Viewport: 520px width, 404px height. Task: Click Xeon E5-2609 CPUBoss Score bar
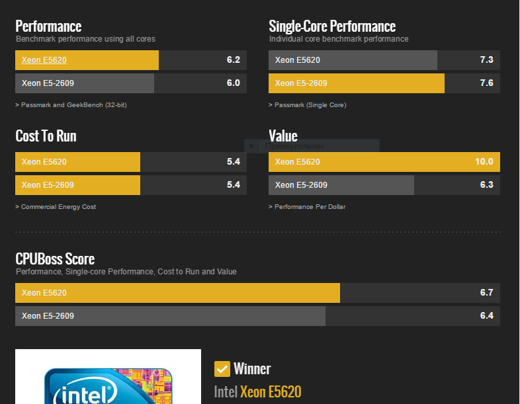pos(257,316)
